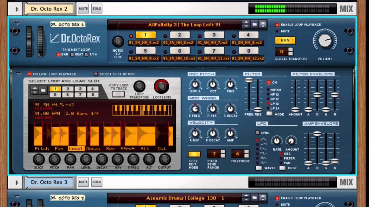Viewport: 369px width, 207px height.
Task: Turn the slice Pitch knob
Action: tap(54, 159)
